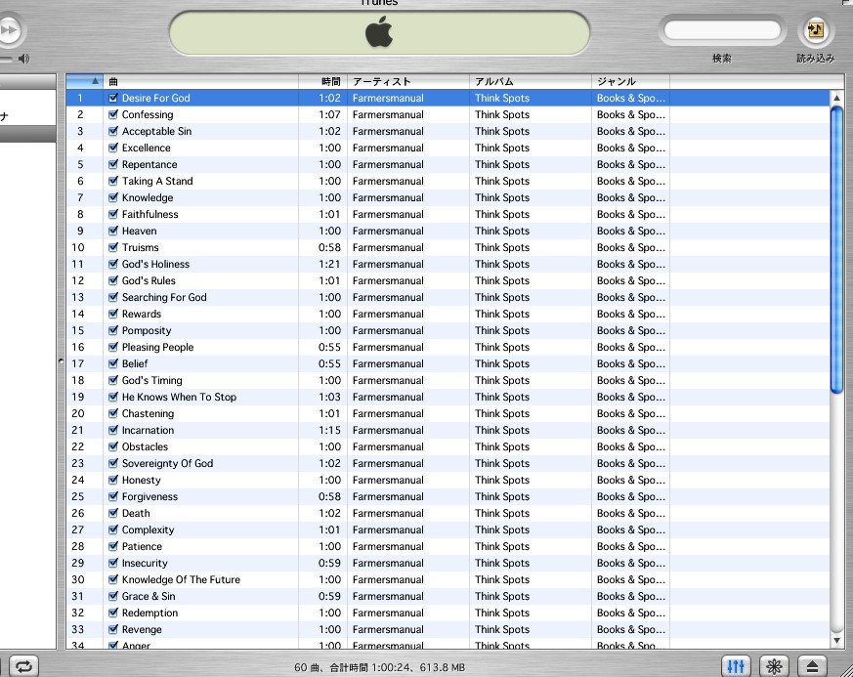Uncheck the Taking A Stand checkbox
The width and height of the screenshot is (853, 677).
click(113, 181)
